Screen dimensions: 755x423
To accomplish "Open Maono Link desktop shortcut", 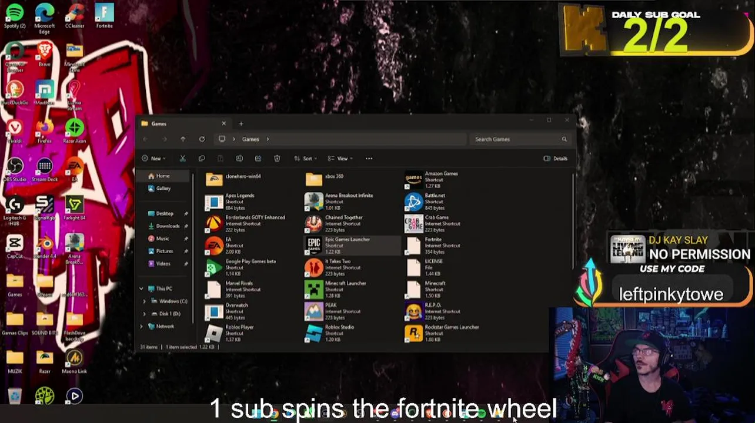I will pos(75,362).
